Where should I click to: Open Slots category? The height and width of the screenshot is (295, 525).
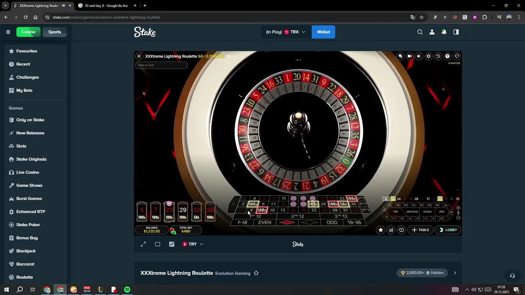click(36, 146)
